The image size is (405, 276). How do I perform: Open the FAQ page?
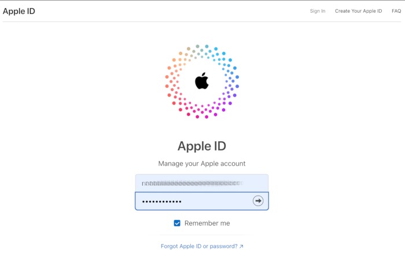396,11
